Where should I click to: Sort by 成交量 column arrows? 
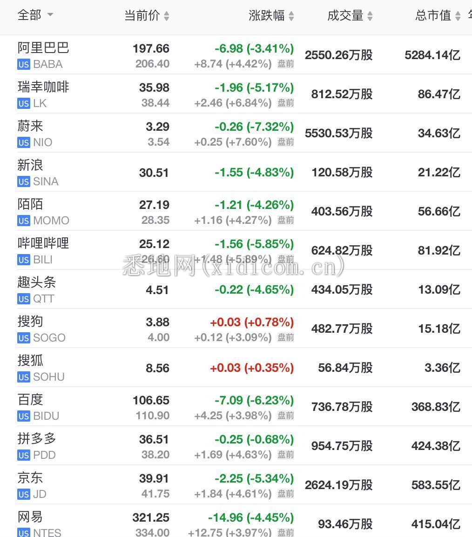[x=370, y=16]
